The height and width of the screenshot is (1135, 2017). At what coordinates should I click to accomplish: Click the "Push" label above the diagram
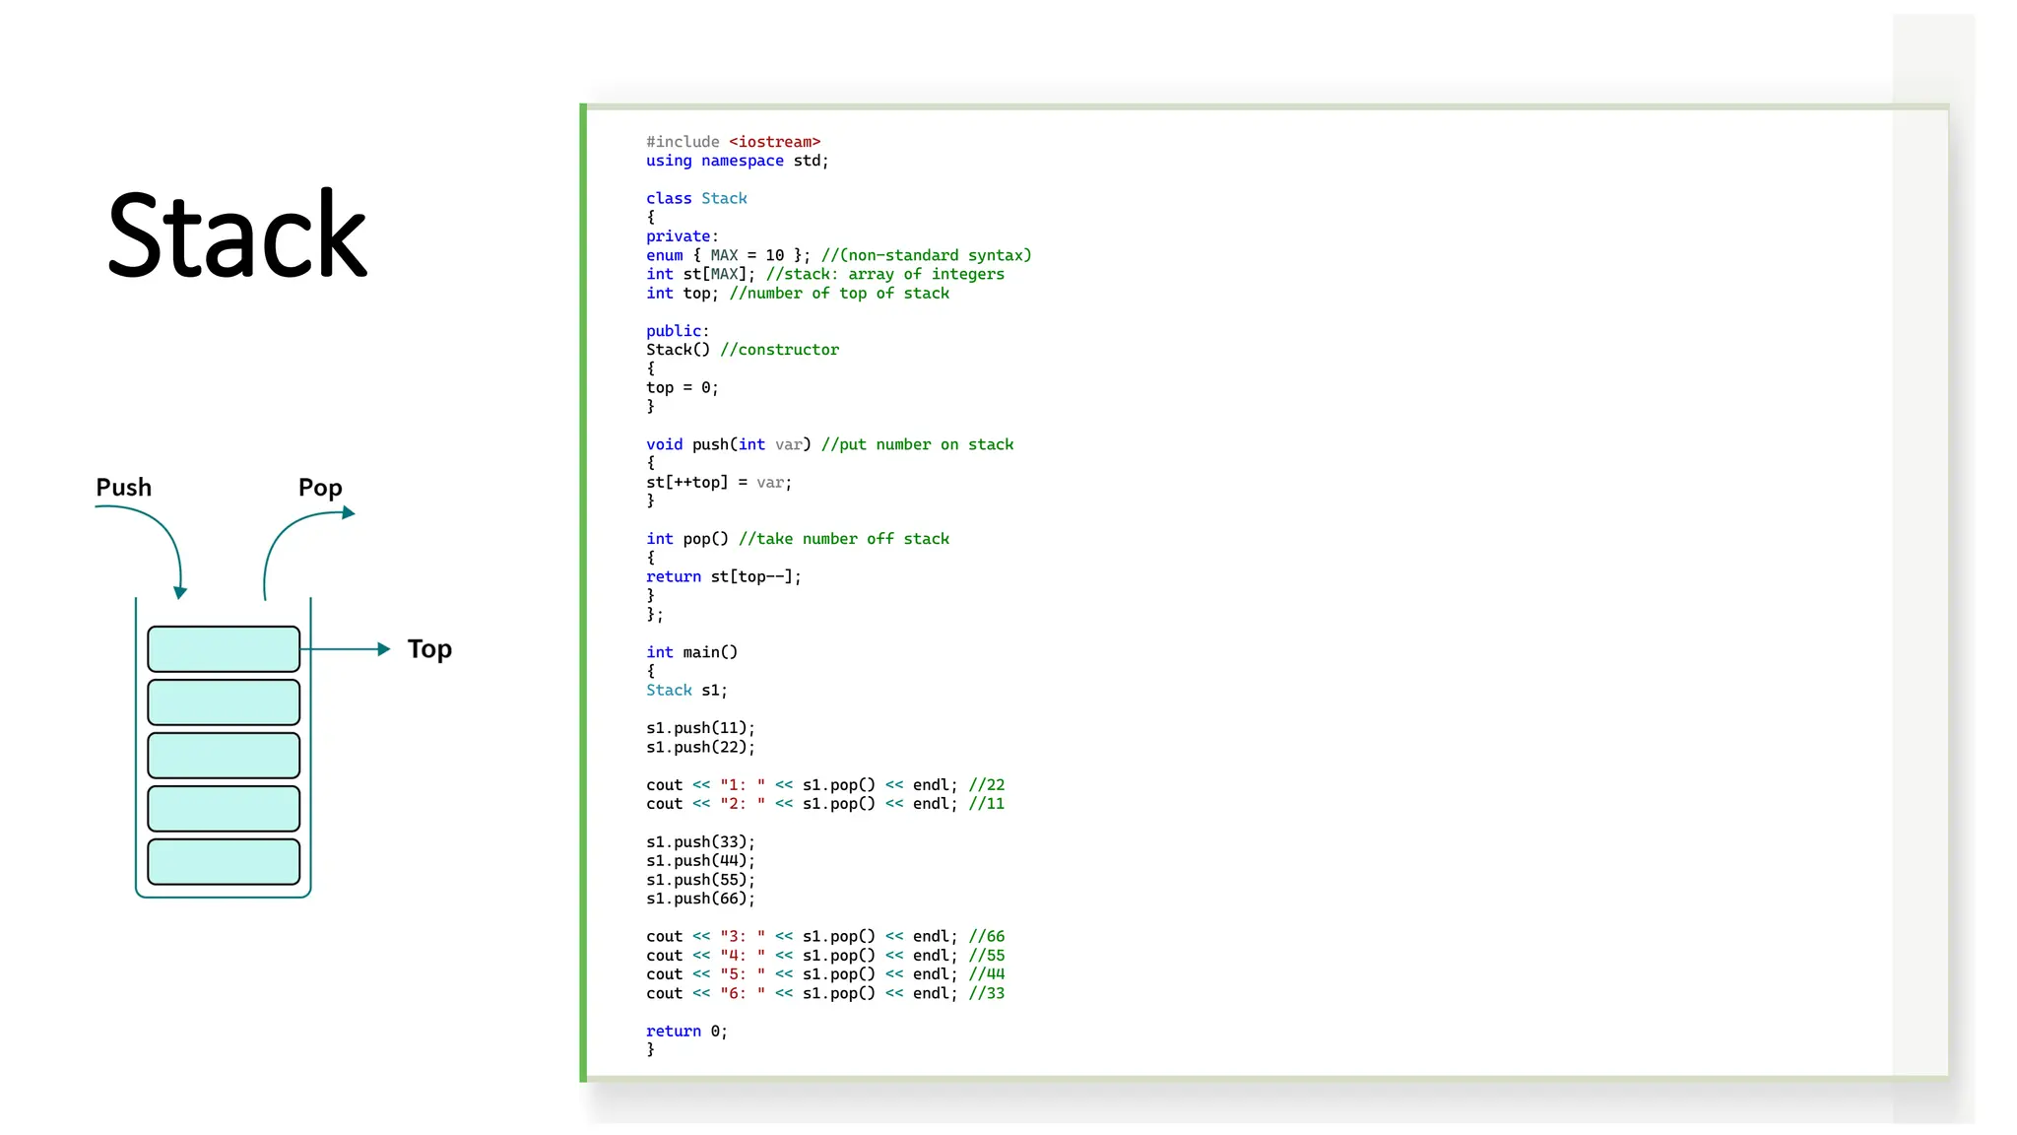124,487
